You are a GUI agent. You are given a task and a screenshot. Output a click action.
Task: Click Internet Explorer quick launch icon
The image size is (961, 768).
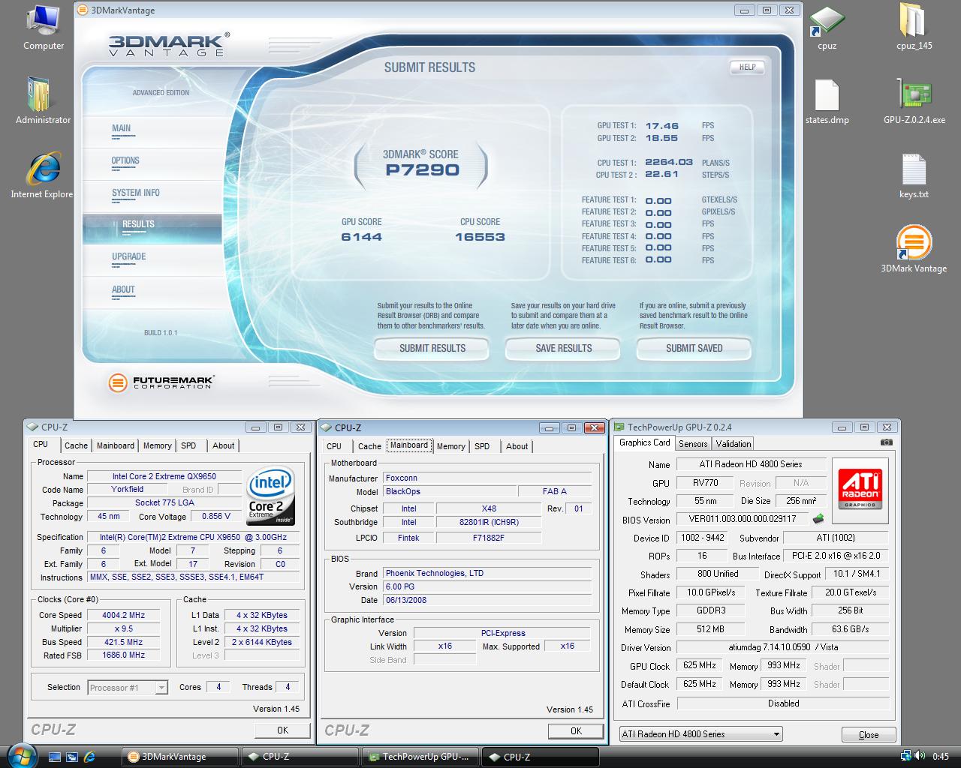coord(90,757)
